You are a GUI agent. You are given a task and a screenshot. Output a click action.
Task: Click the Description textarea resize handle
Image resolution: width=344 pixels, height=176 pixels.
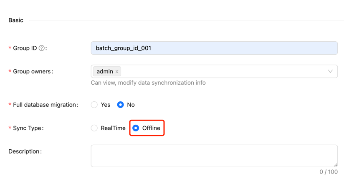335,165
